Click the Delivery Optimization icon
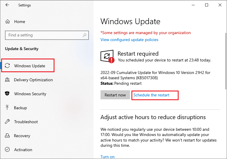The image size is (227, 159). point(7,80)
